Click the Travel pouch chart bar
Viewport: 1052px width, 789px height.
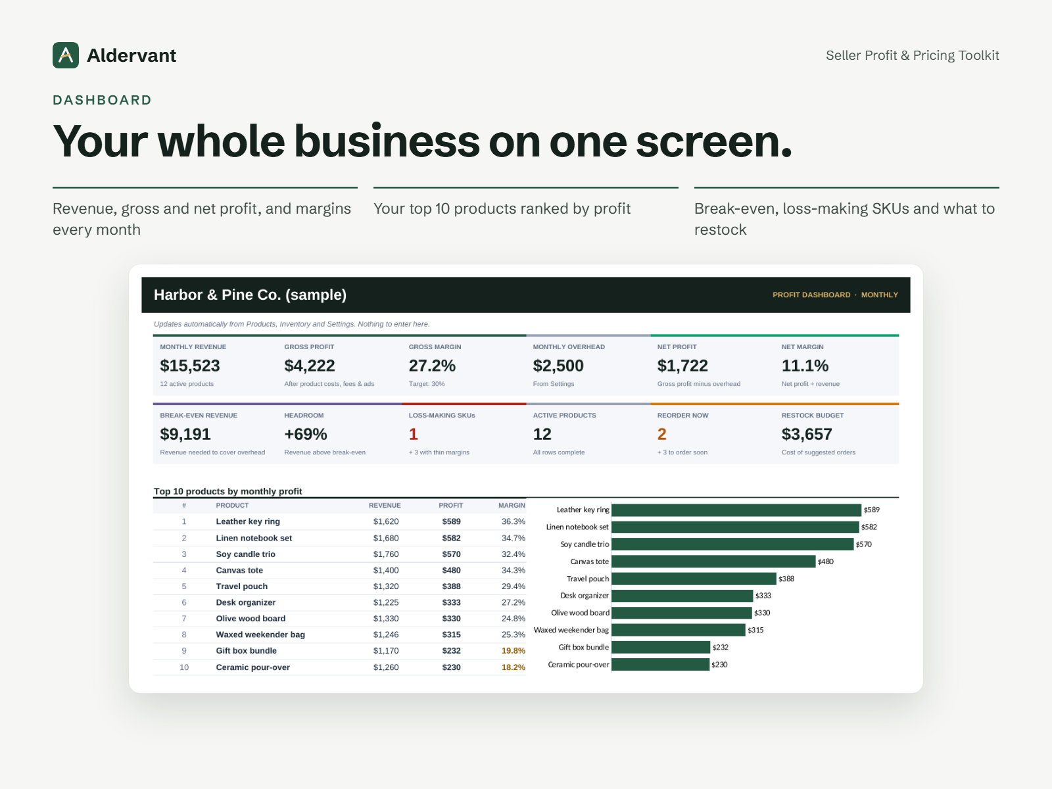tap(694, 579)
